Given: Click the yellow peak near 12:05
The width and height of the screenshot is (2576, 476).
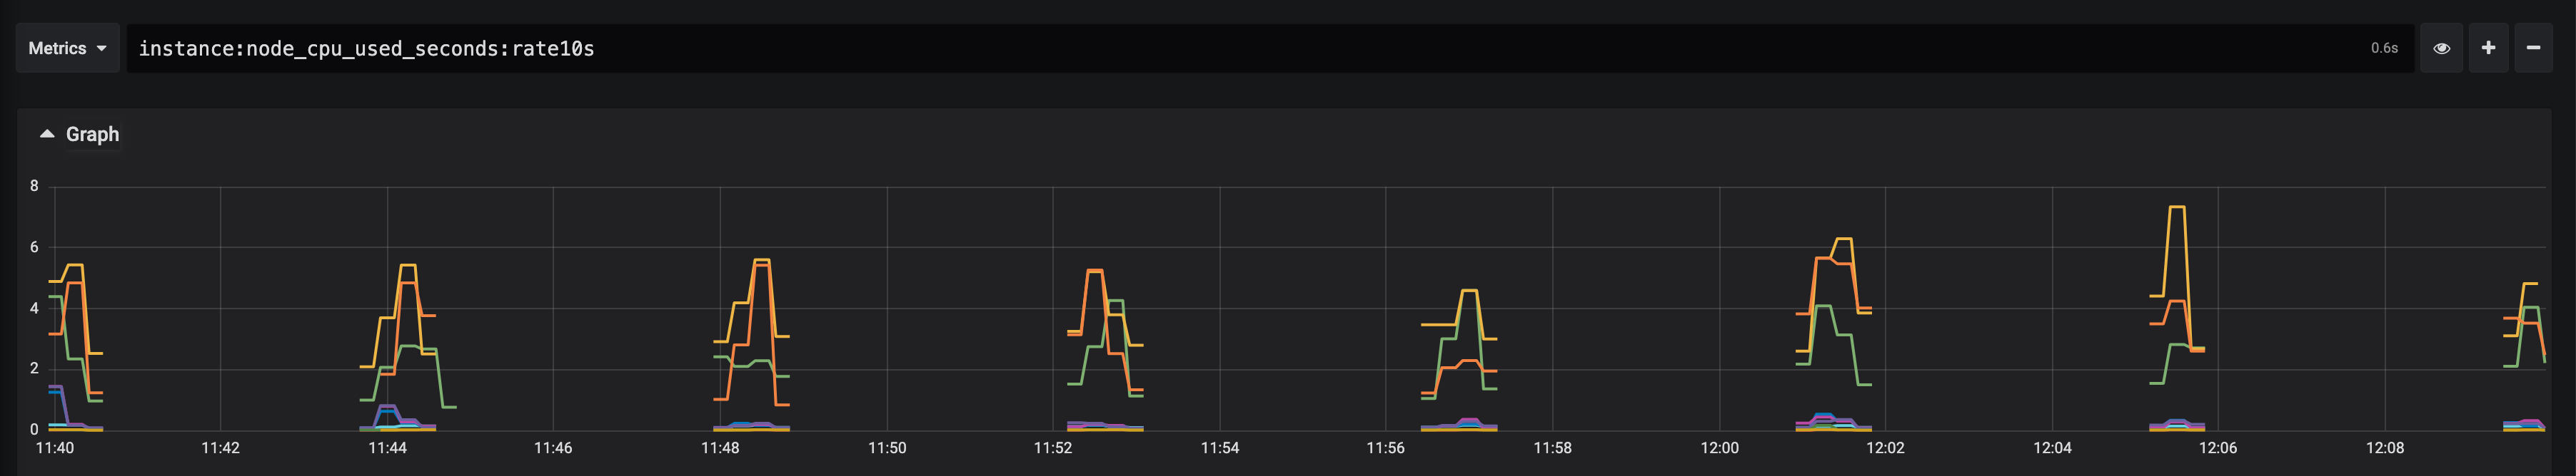Looking at the screenshot, I should [x=2176, y=207].
